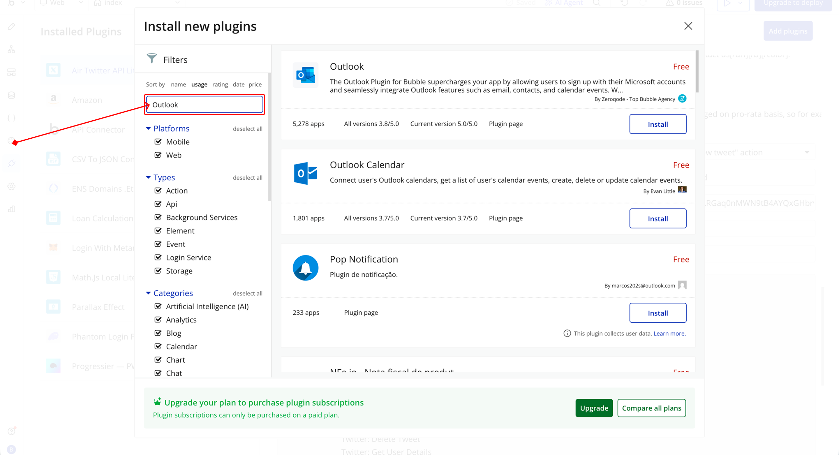The image size is (839, 455).
Task: Install the Outlook Calendar plugin
Action: [658, 218]
